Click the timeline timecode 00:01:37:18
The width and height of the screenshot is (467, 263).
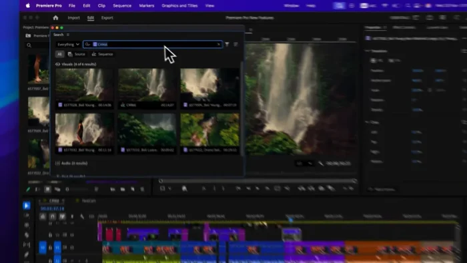click(x=52, y=209)
